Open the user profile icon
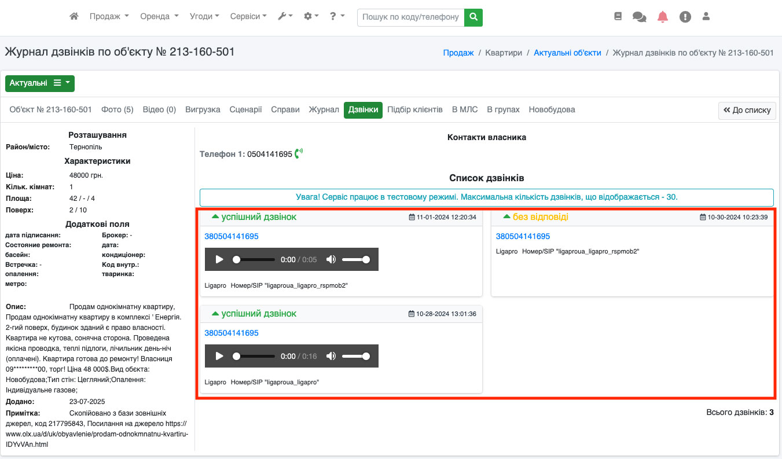The height and width of the screenshot is (459, 782). (706, 17)
